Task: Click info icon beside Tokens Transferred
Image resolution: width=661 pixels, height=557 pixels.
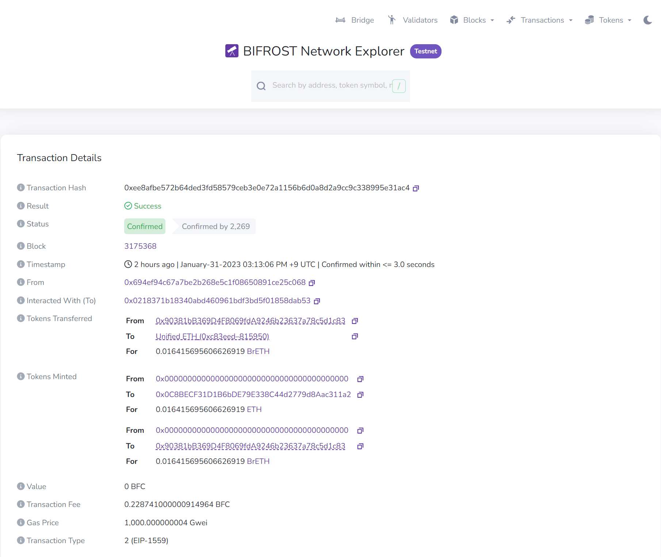Action: (x=21, y=318)
